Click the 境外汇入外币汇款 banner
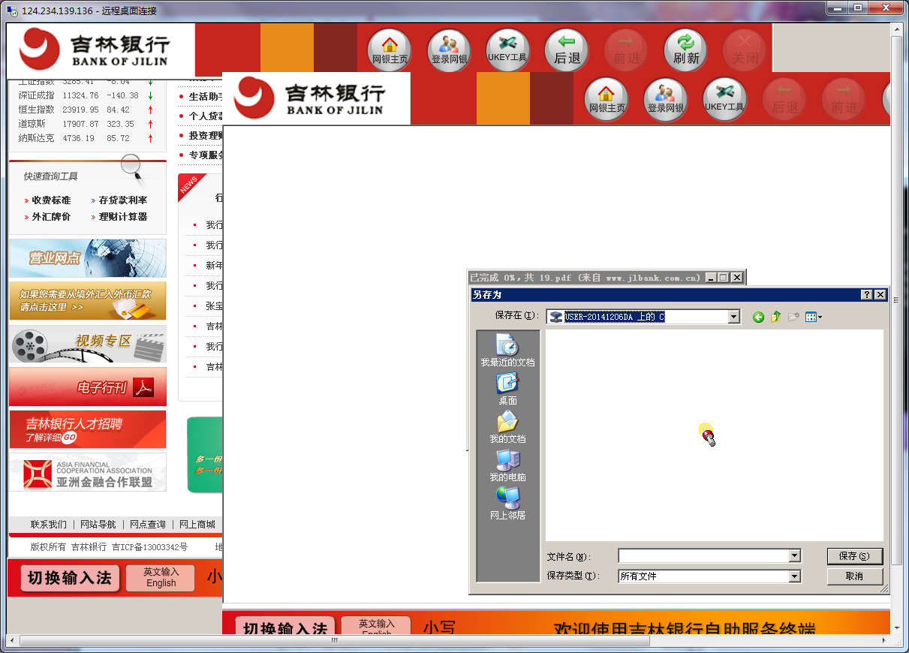This screenshot has height=653, width=909. pos(88,301)
